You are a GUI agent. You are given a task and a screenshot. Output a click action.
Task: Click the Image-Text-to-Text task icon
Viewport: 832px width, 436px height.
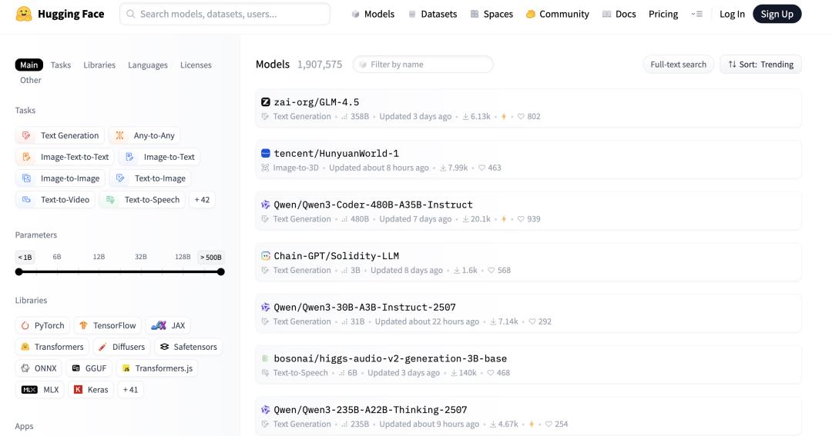pyautogui.click(x=26, y=157)
